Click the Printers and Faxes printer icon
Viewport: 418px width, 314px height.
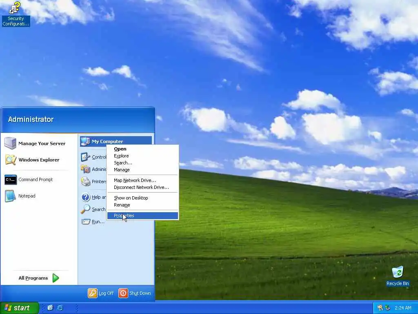(85, 182)
